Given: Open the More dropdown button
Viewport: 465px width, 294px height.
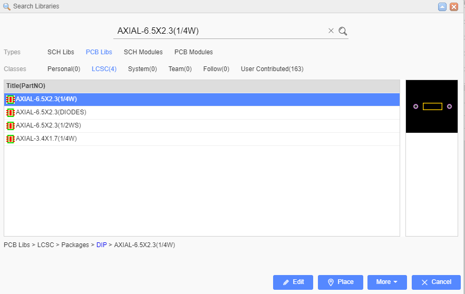Looking at the screenshot, I should point(387,282).
